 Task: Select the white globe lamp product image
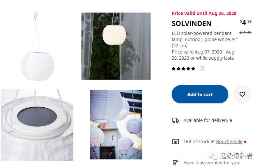coord(37,46)
